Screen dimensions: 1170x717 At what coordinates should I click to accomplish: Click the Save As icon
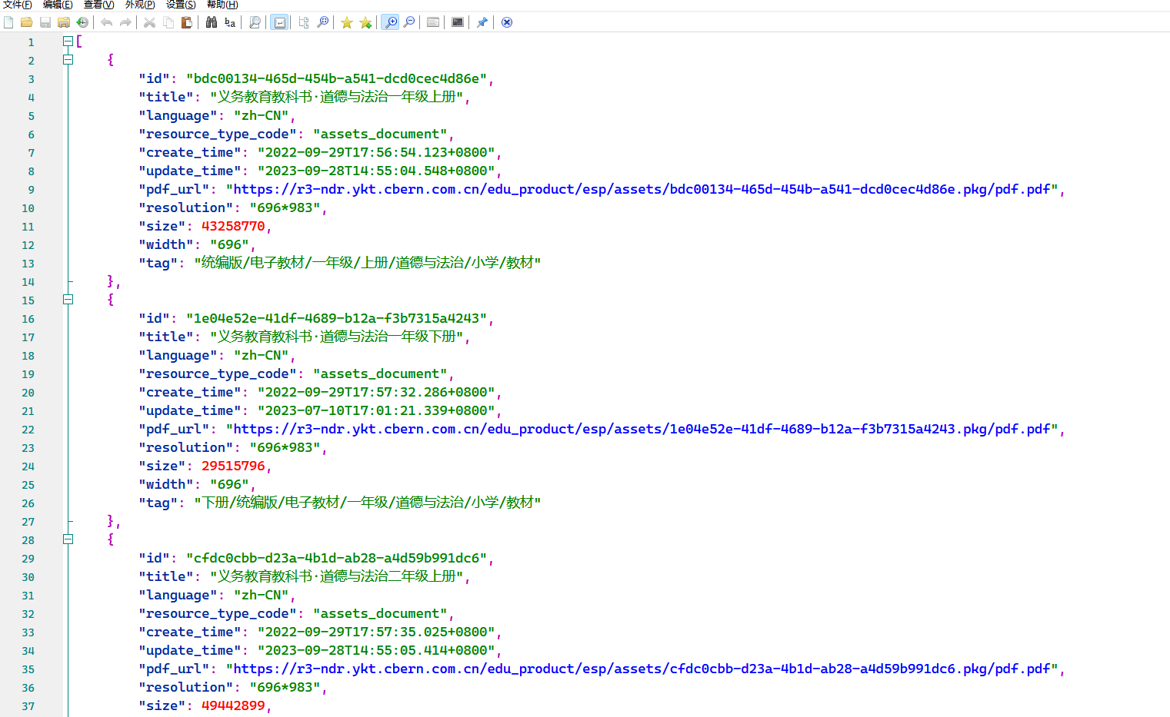click(x=64, y=22)
